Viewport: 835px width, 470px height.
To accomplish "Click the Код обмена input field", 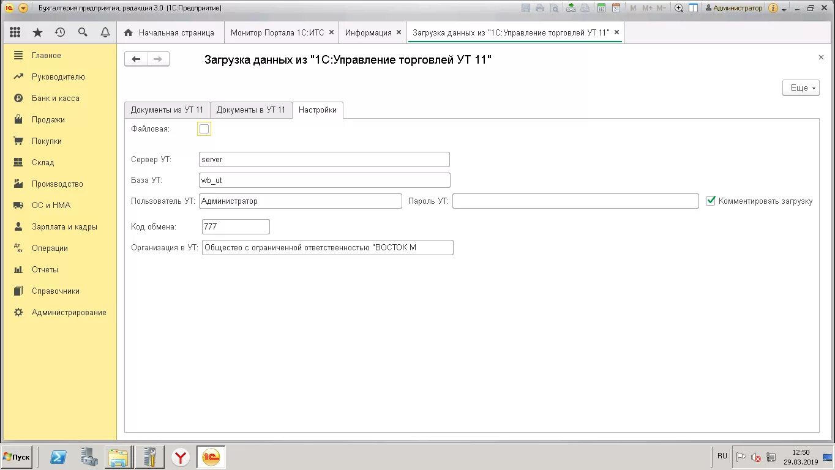I will click(236, 226).
